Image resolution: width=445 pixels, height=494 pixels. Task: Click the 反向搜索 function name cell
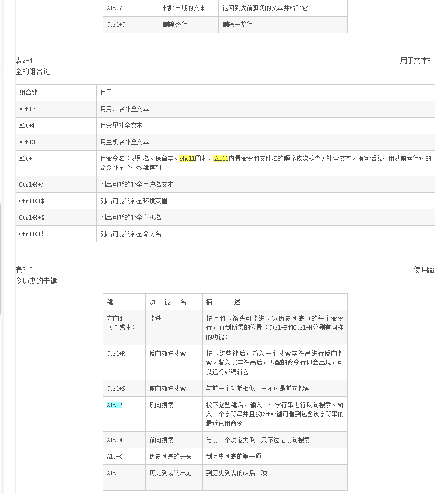coord(174,414)
